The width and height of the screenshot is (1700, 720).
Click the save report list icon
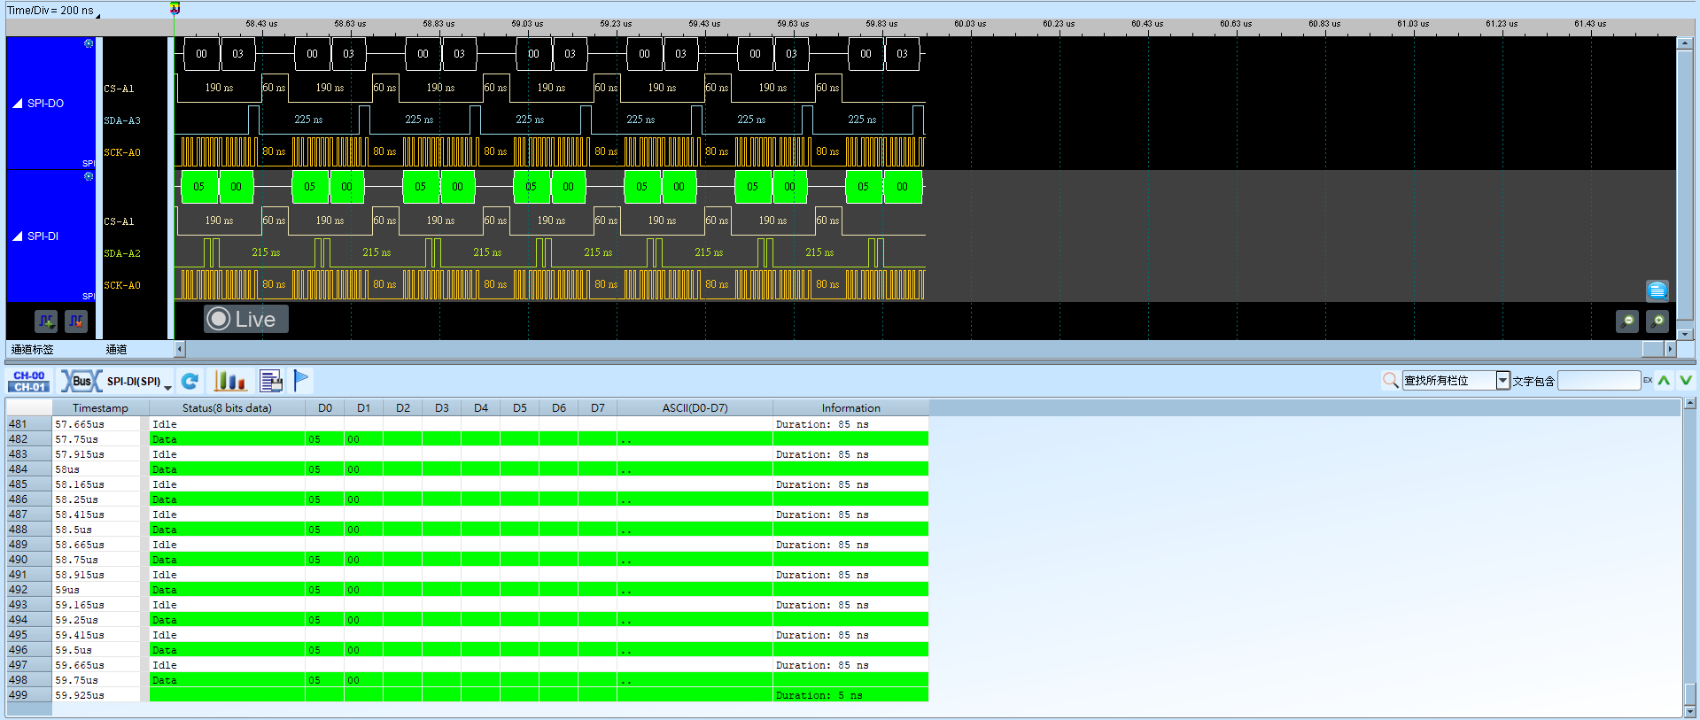[x=271, y=381]
